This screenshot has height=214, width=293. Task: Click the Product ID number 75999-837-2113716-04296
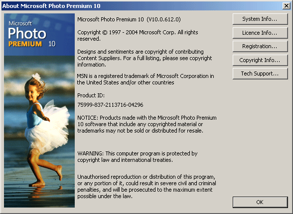coord(110,105)
